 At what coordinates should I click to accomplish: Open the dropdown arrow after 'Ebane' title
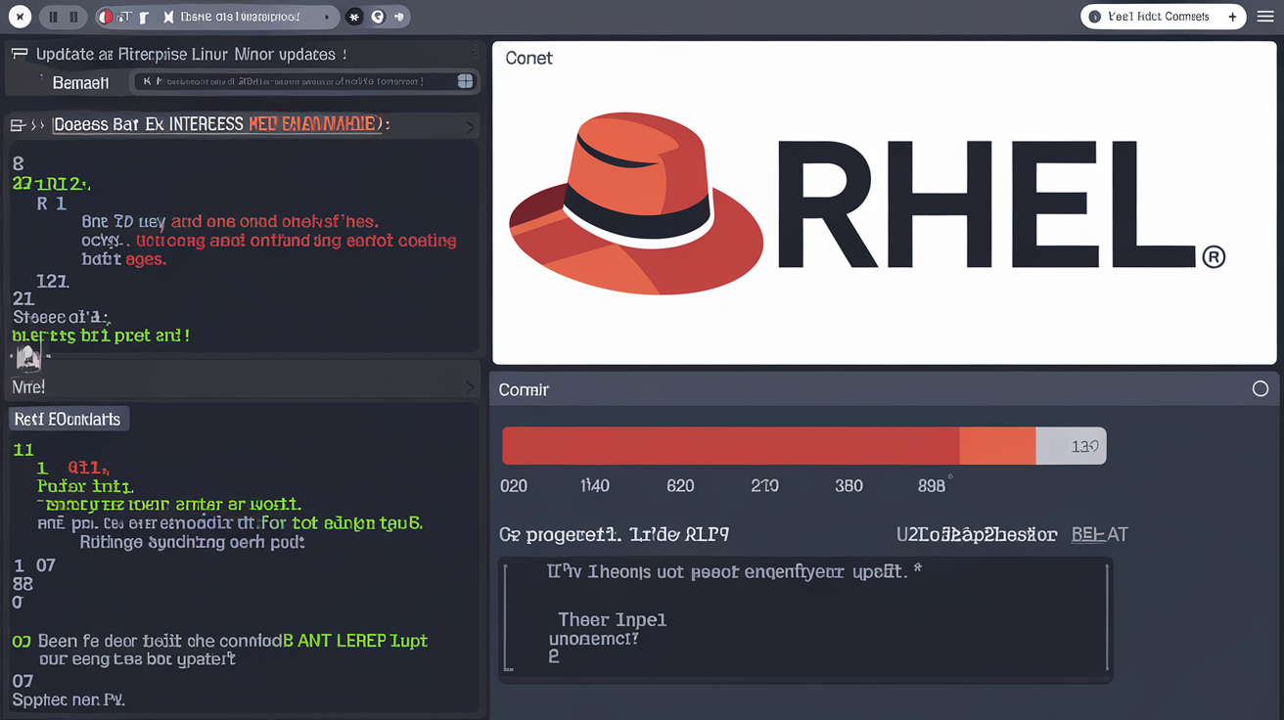pyautogui.click(x=326, y=18)
